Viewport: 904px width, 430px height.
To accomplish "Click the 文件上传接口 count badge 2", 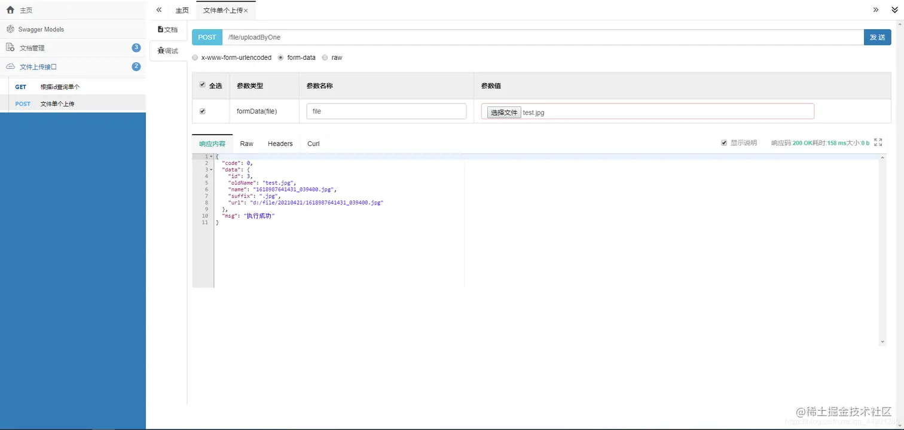I will [x=136, y=66].
